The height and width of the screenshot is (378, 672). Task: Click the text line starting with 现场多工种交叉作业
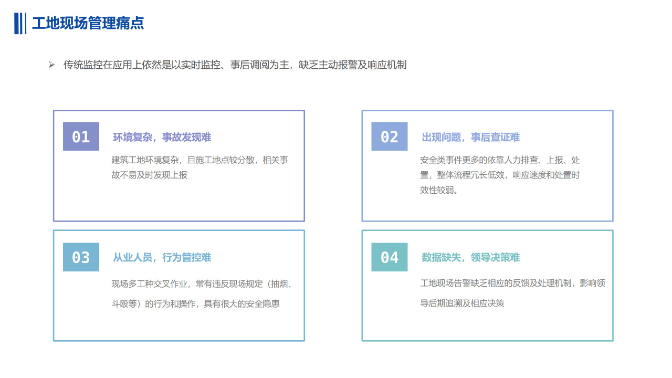pos(202,284)
